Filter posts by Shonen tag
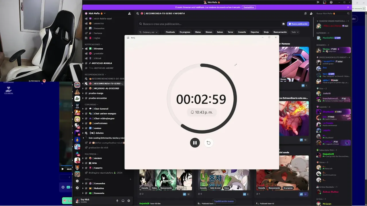Screen dimensions: 367x206 [209, 32]
